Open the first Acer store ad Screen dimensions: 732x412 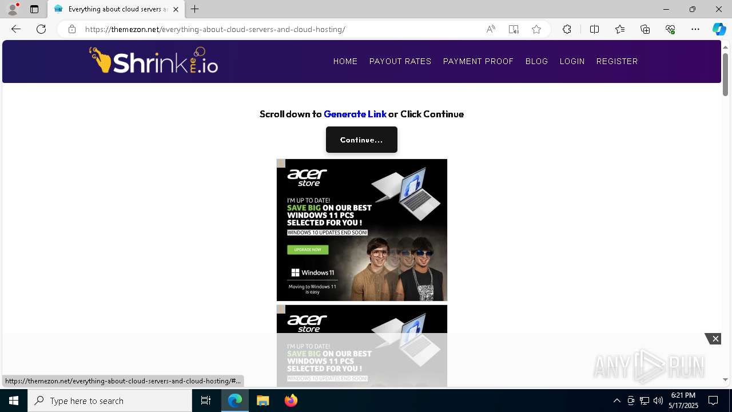[x=362, y=230]
